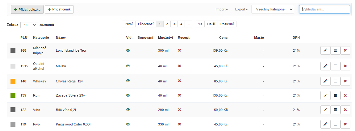Expand the Import dropdown menu
Image resolution: width=355 pixels, height=131 pixels.
pyautogui.click(x=221, y=10)
